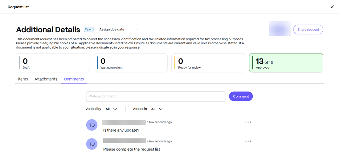Select the Comments tab
This screenshot has height=167, width=339.
tap(74, 79)
